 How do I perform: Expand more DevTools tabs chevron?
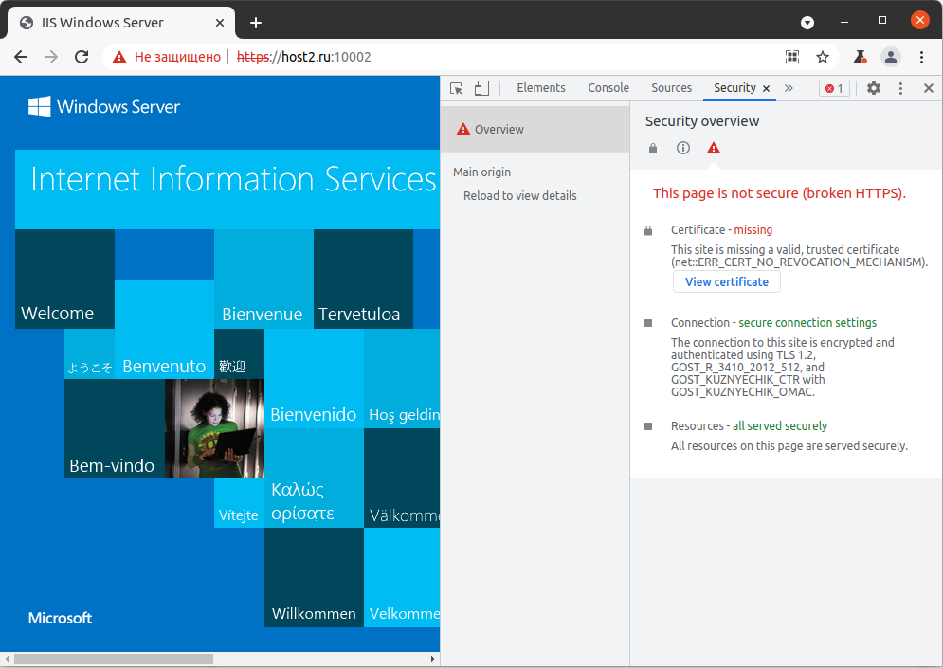789,88
